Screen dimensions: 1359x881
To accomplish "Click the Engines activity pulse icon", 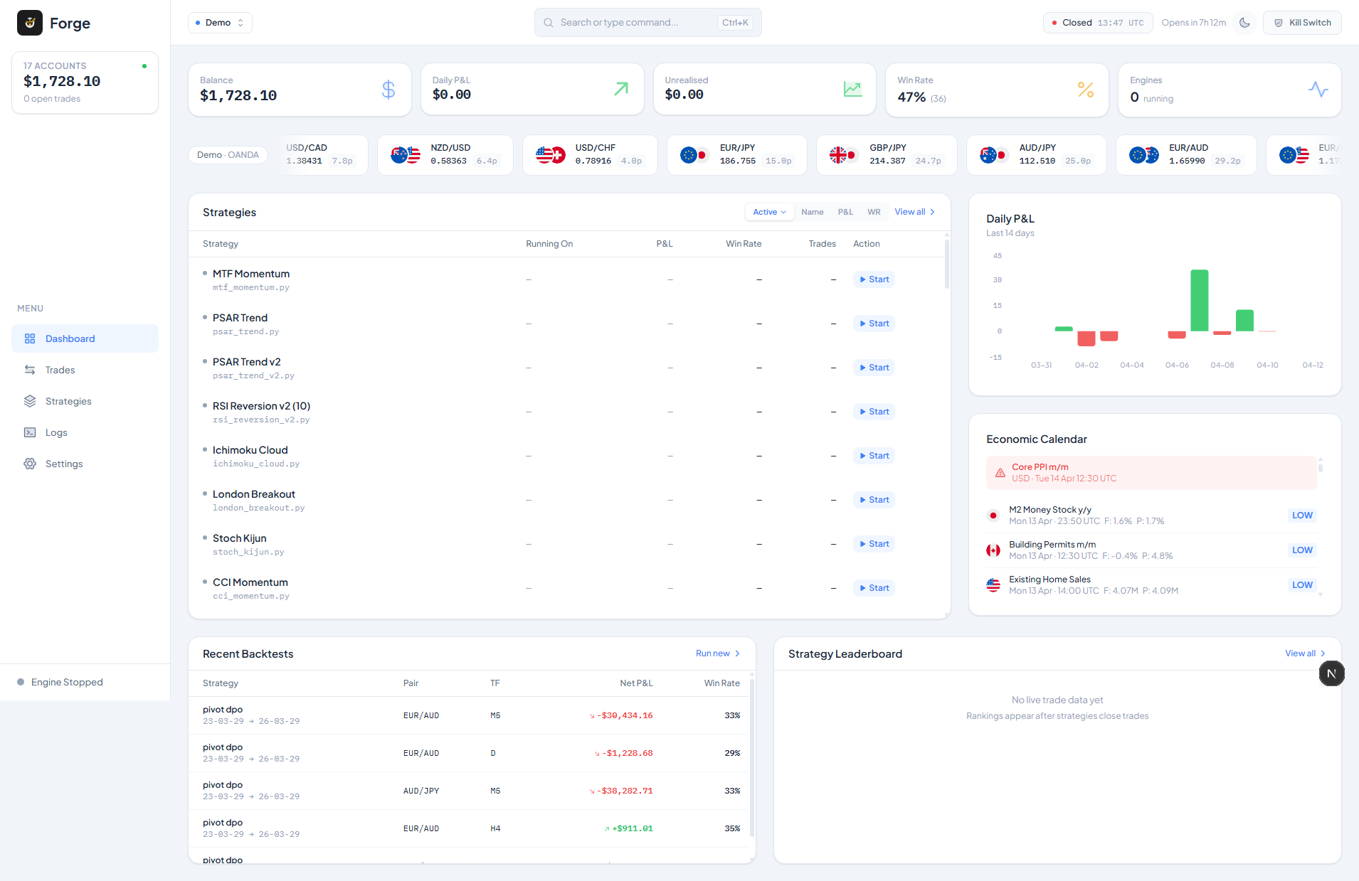I will [x=1318, y=90].
